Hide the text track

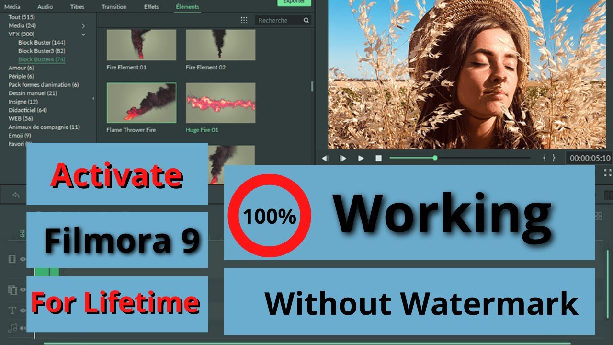point(23,310)
